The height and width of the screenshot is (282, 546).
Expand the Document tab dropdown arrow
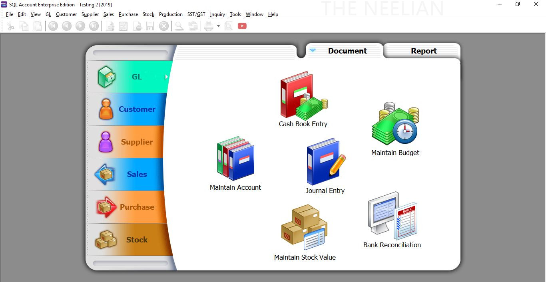coord(313,50)
